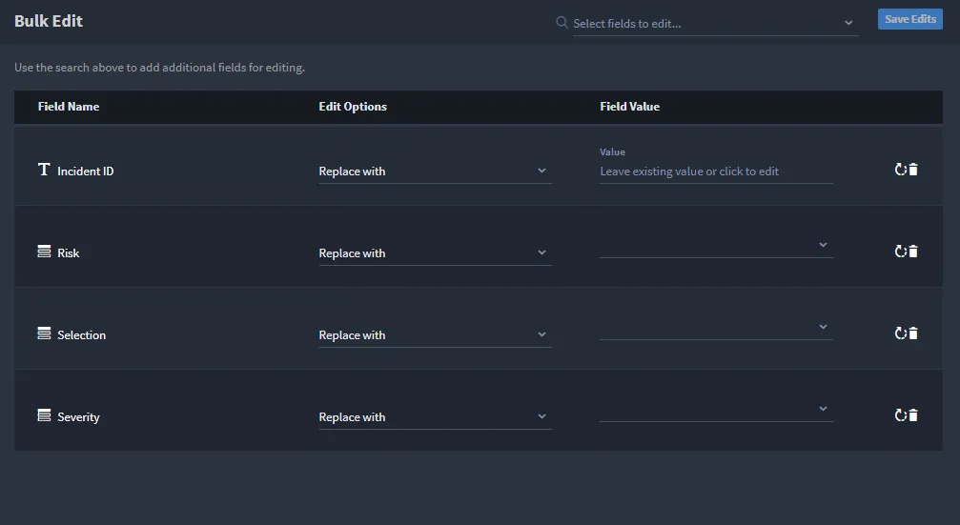
Task: Delete the Severity field row
Action: (913, 415)
